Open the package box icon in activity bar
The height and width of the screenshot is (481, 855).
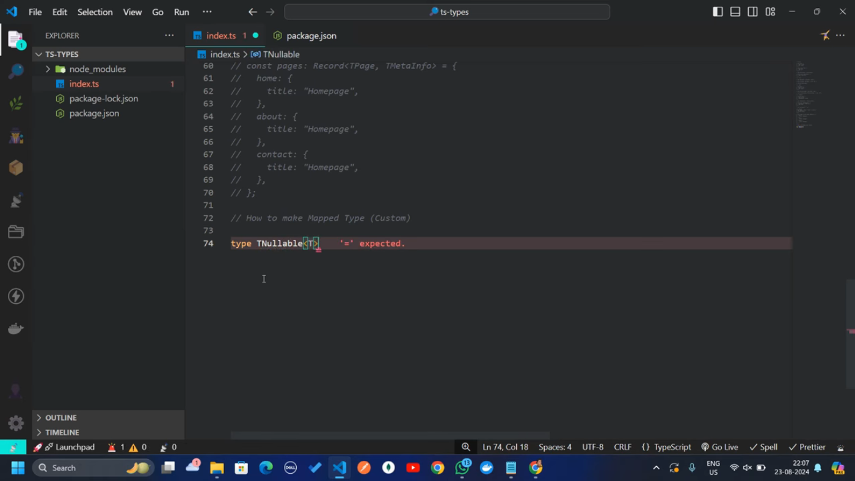[x=16, y=168]
